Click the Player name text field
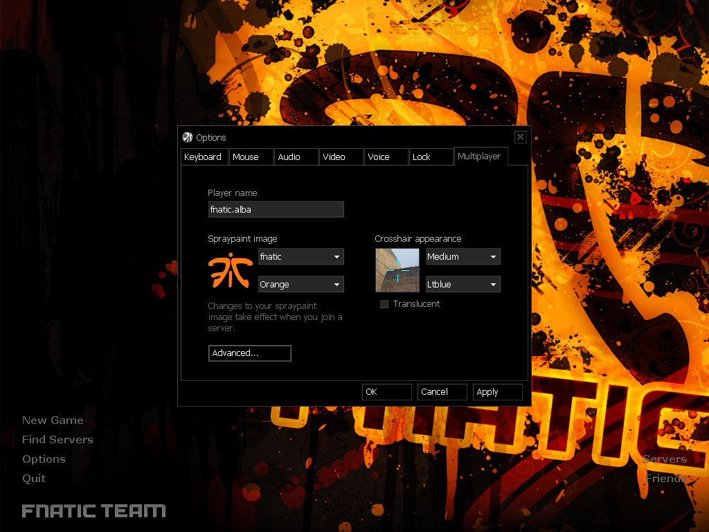Image resolution: width=709 pixels, height=532 pixels. click(276, 209)
